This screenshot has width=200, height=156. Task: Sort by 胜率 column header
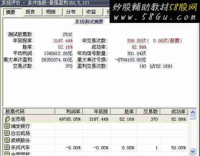click(123, 112)
